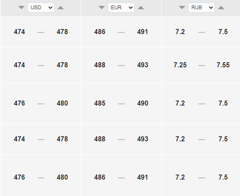Select the 7.55 RUB sell rate
This screenshot has height=196, width=240.
coord(223,65)
